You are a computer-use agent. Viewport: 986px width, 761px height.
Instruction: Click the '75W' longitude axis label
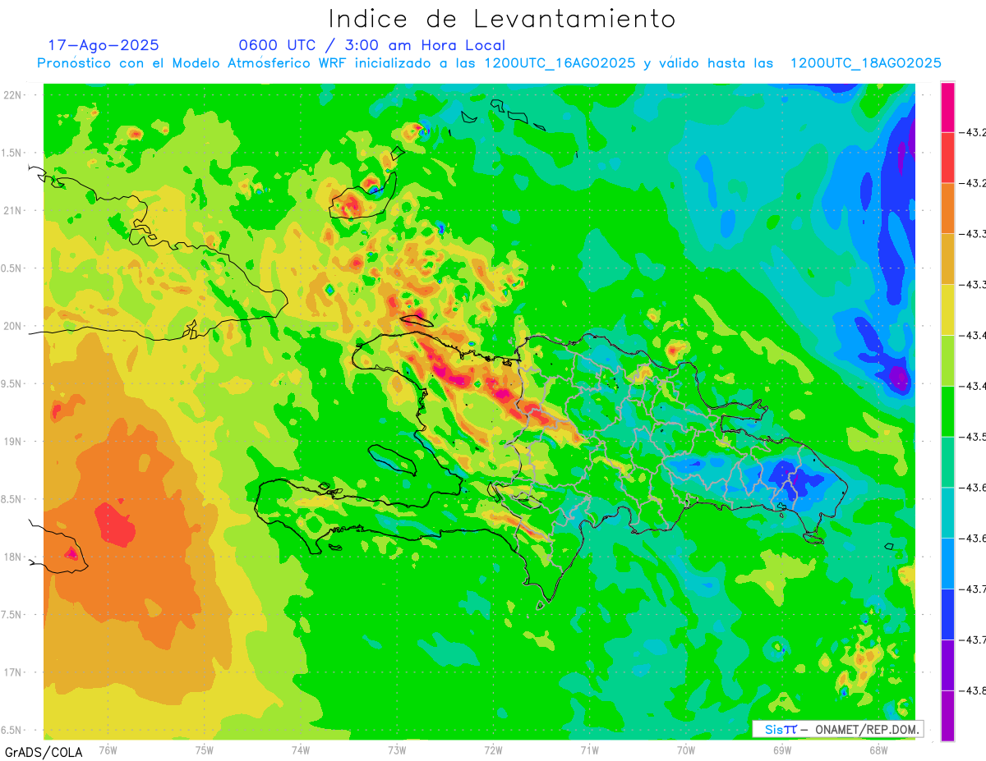point(205,750)
